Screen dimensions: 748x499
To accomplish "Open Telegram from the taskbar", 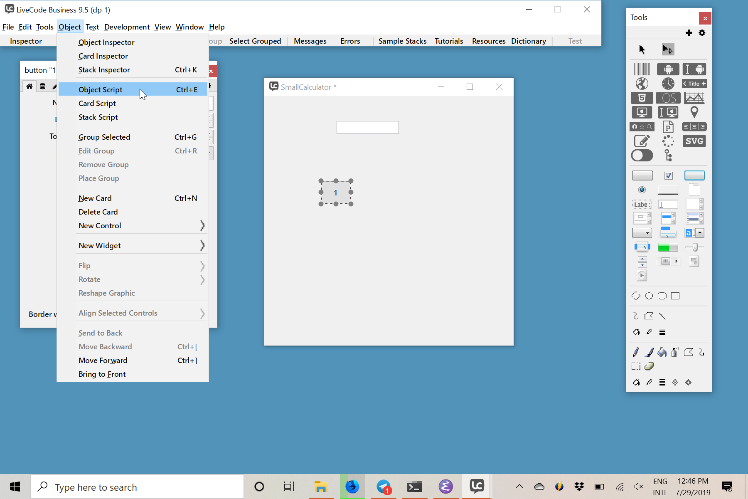I will pos(384,487).
